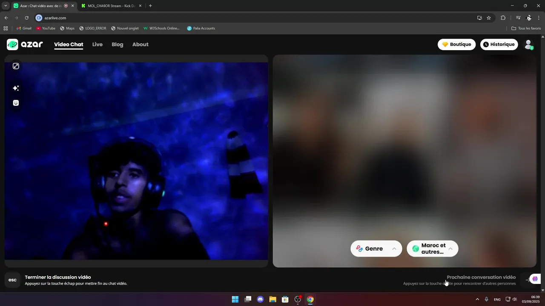Close the MOL_CHA9OR Stream tab
The width and height of the screenshot is (545, 306).
(140, 6)
